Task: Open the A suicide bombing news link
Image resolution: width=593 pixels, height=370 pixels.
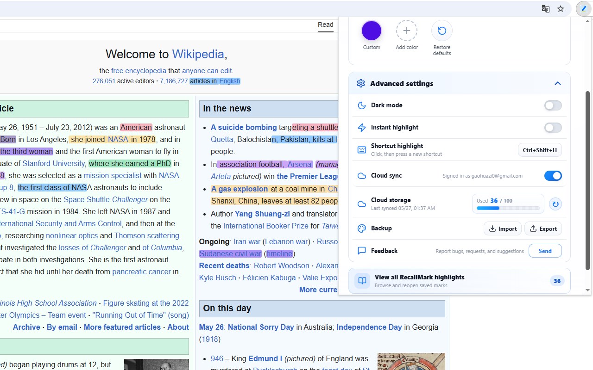Action: (x=244, y=127)
